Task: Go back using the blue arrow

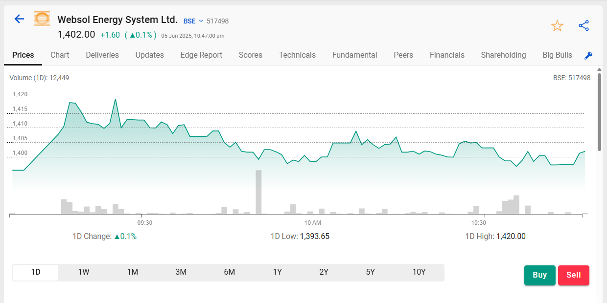Action: [19, 19]
